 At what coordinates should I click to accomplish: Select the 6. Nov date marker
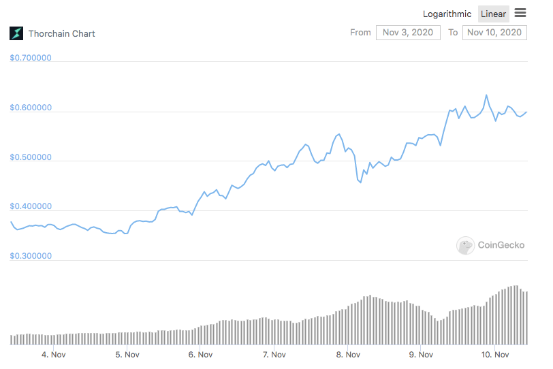(x=200, y=355)
